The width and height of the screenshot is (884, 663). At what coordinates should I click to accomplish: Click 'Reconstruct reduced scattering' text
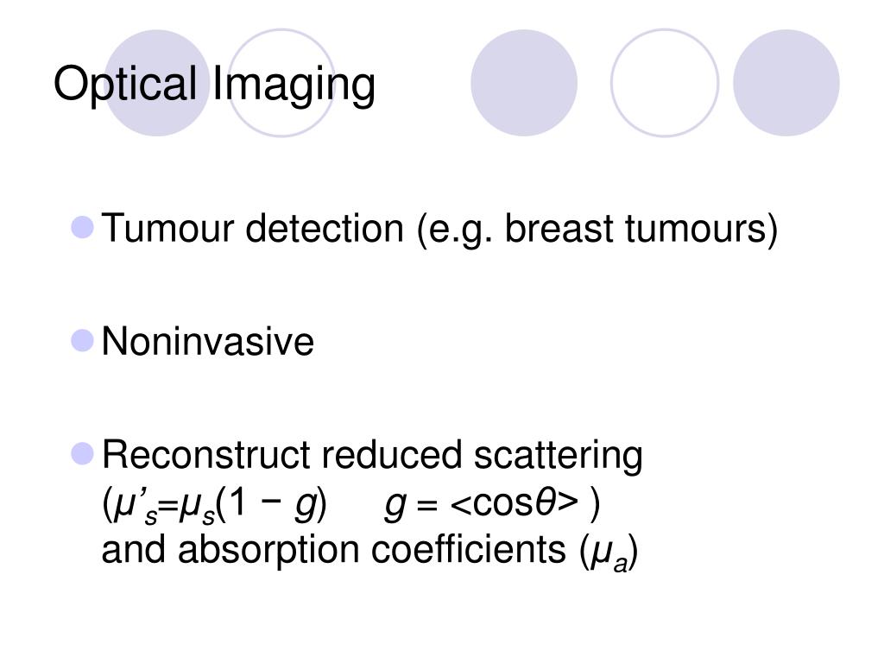pos(372,456)
